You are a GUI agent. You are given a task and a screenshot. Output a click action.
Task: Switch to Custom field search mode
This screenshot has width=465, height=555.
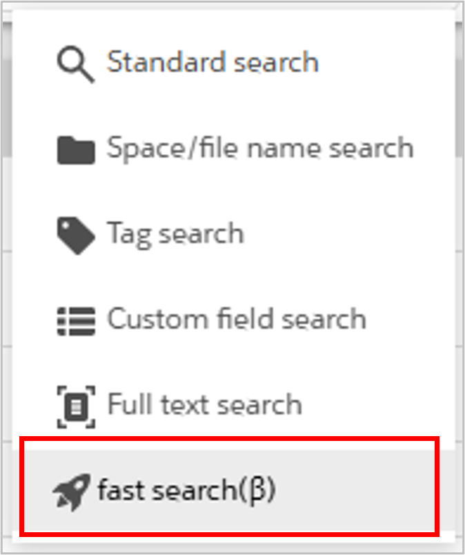236,319
